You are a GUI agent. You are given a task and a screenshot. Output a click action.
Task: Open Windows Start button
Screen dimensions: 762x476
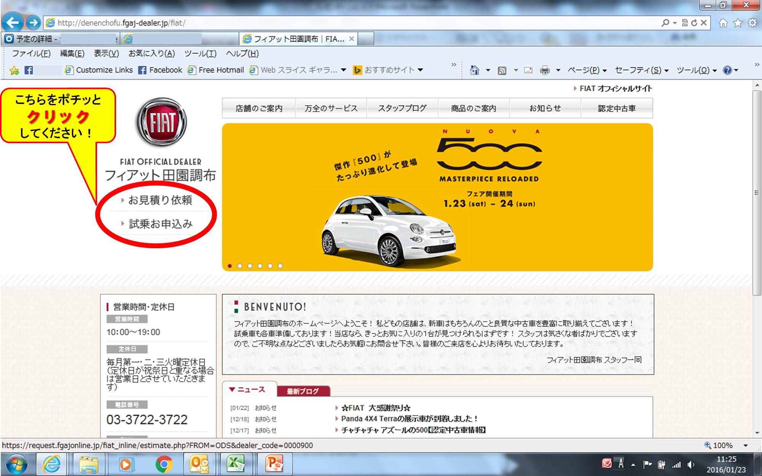pos(16,464)
